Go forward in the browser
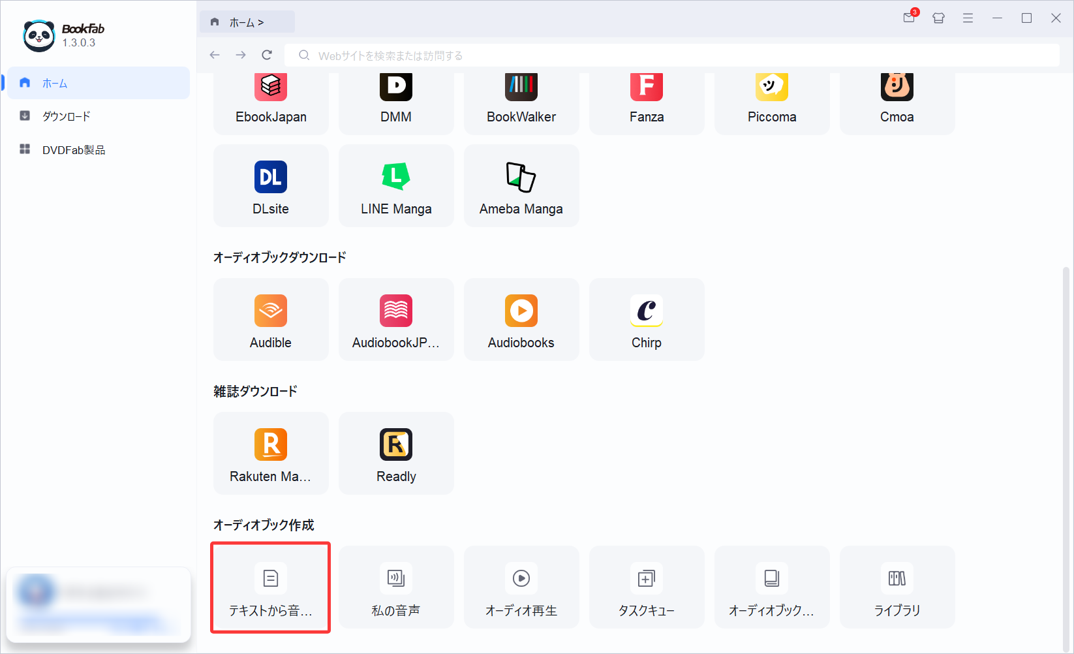 coord(241,55)
